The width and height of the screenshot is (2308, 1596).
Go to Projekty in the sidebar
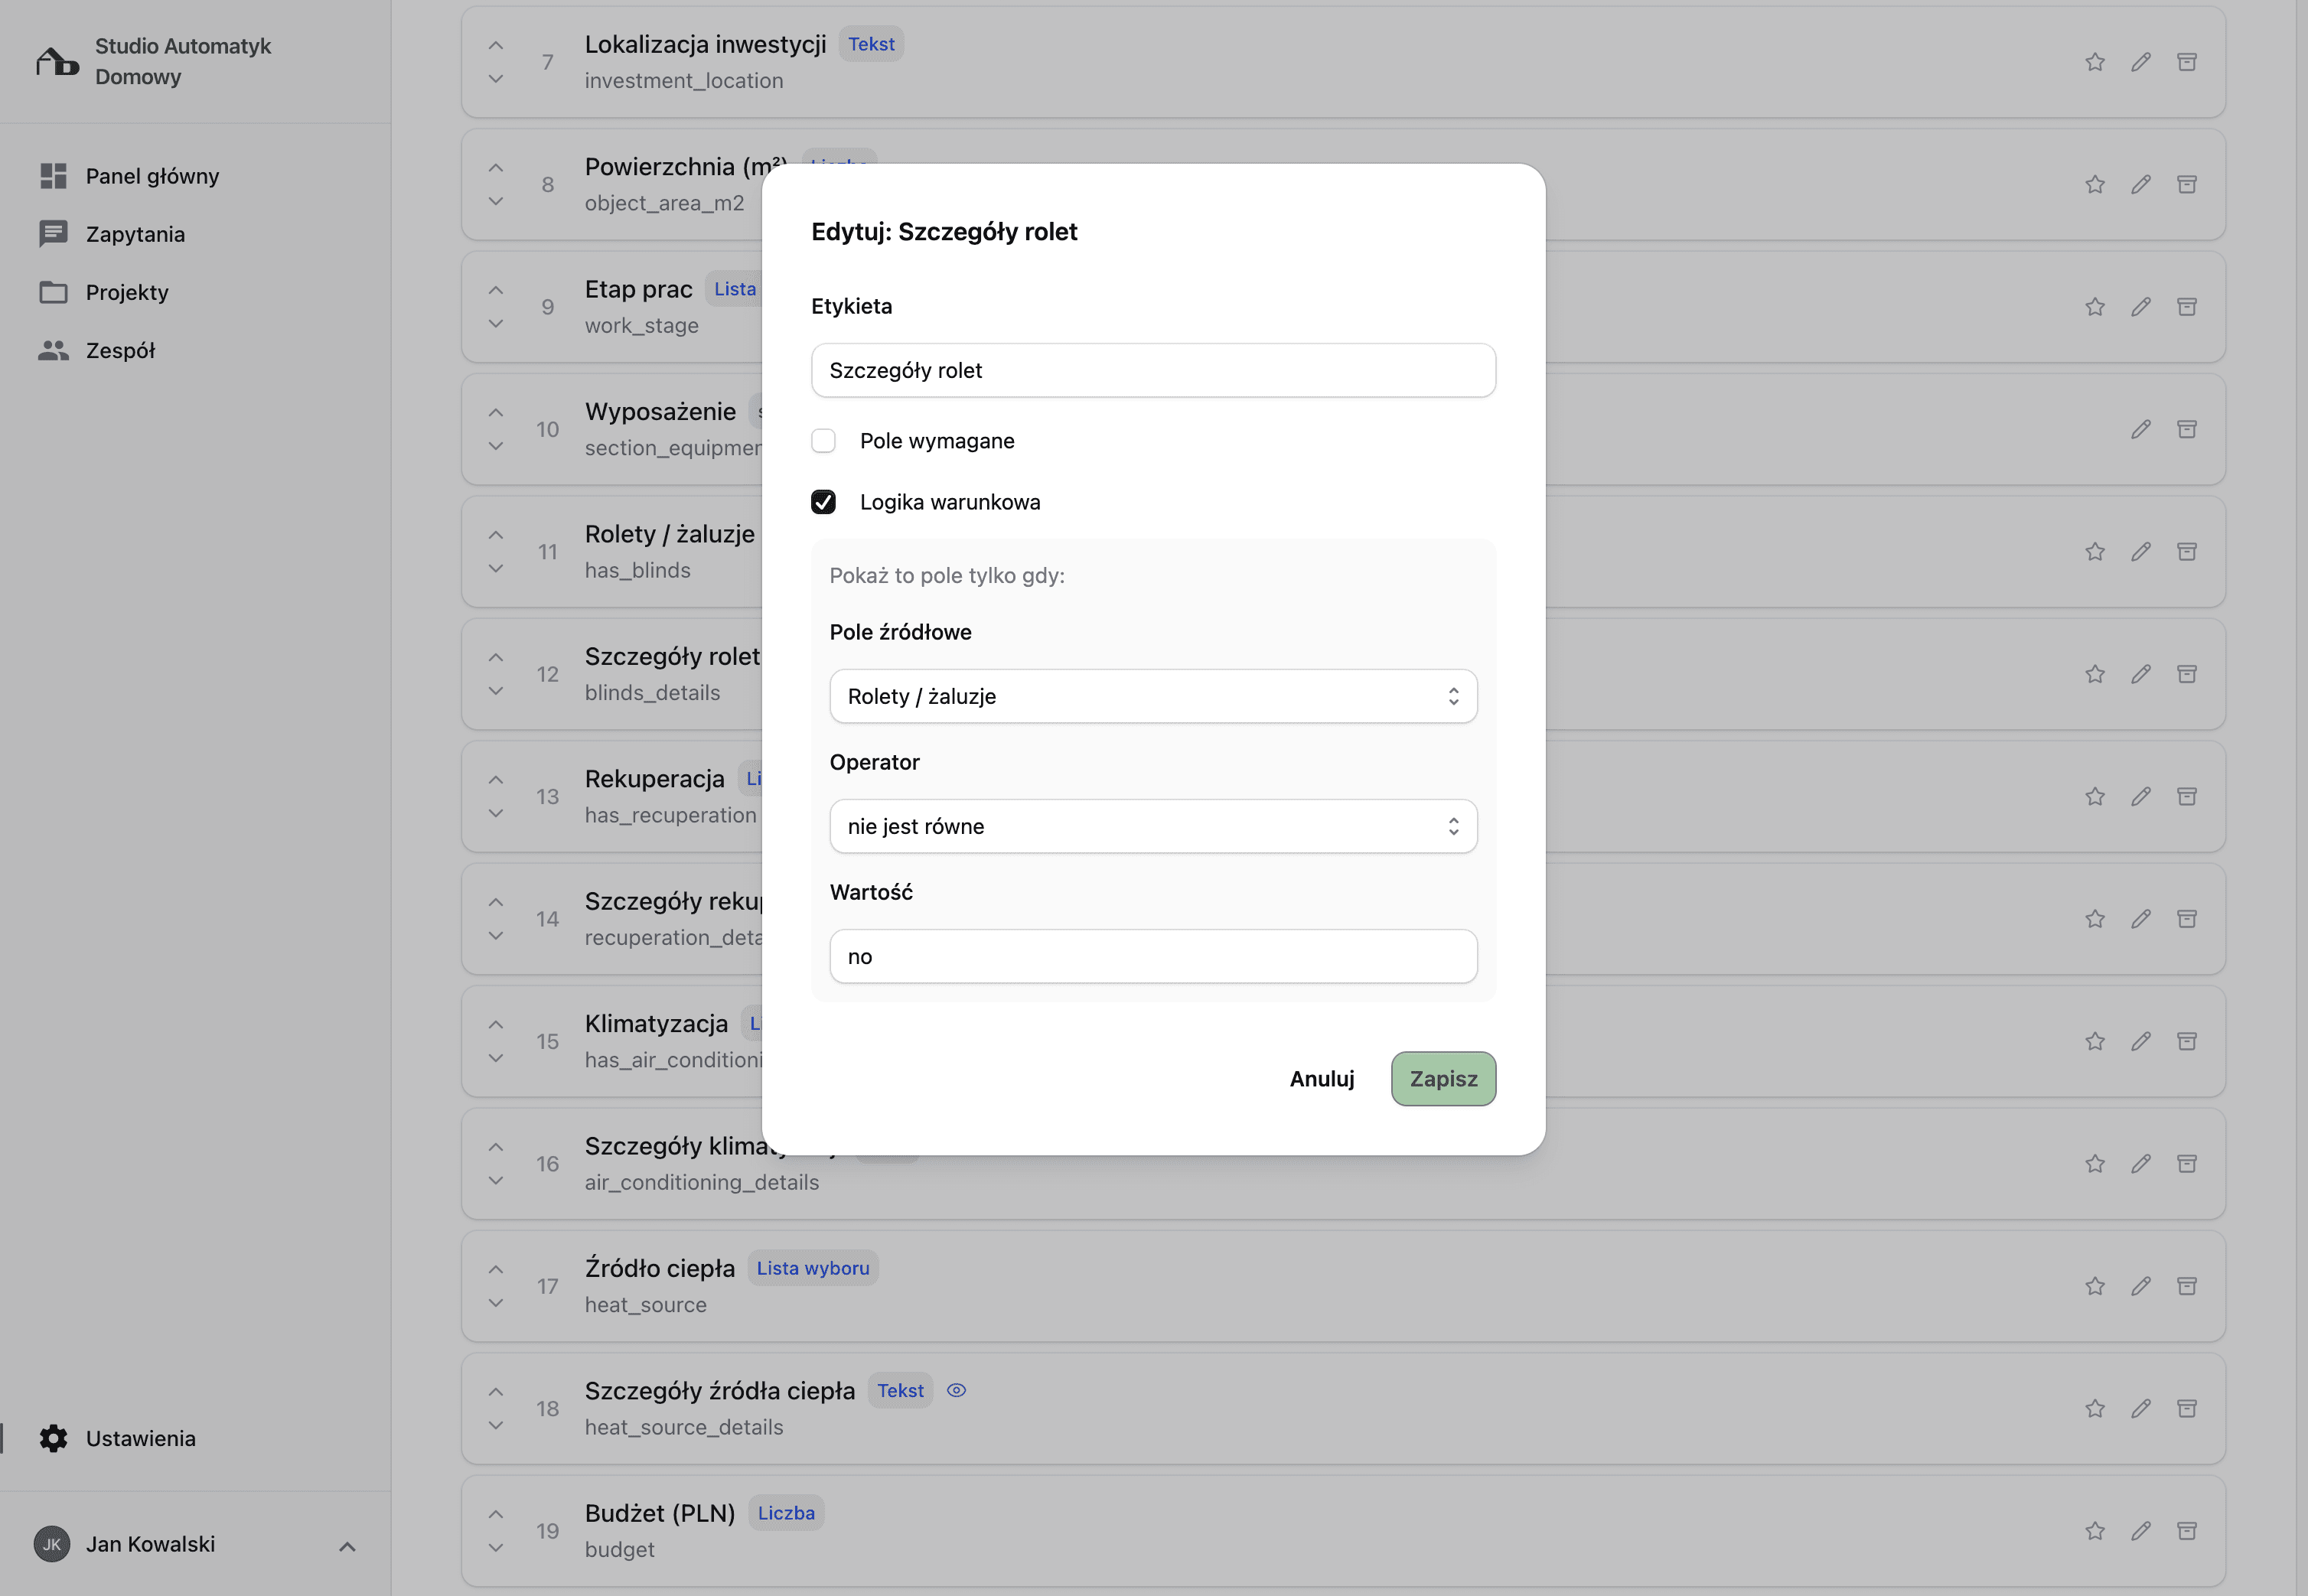click(127, 292)
